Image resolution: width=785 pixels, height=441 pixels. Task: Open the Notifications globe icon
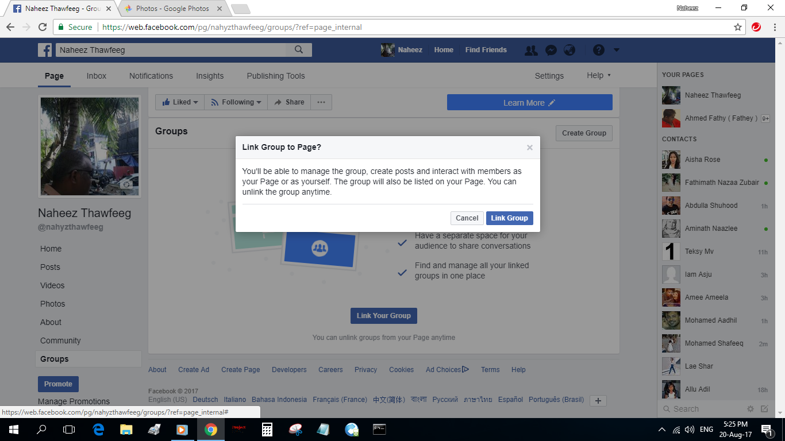click(569, 50)
